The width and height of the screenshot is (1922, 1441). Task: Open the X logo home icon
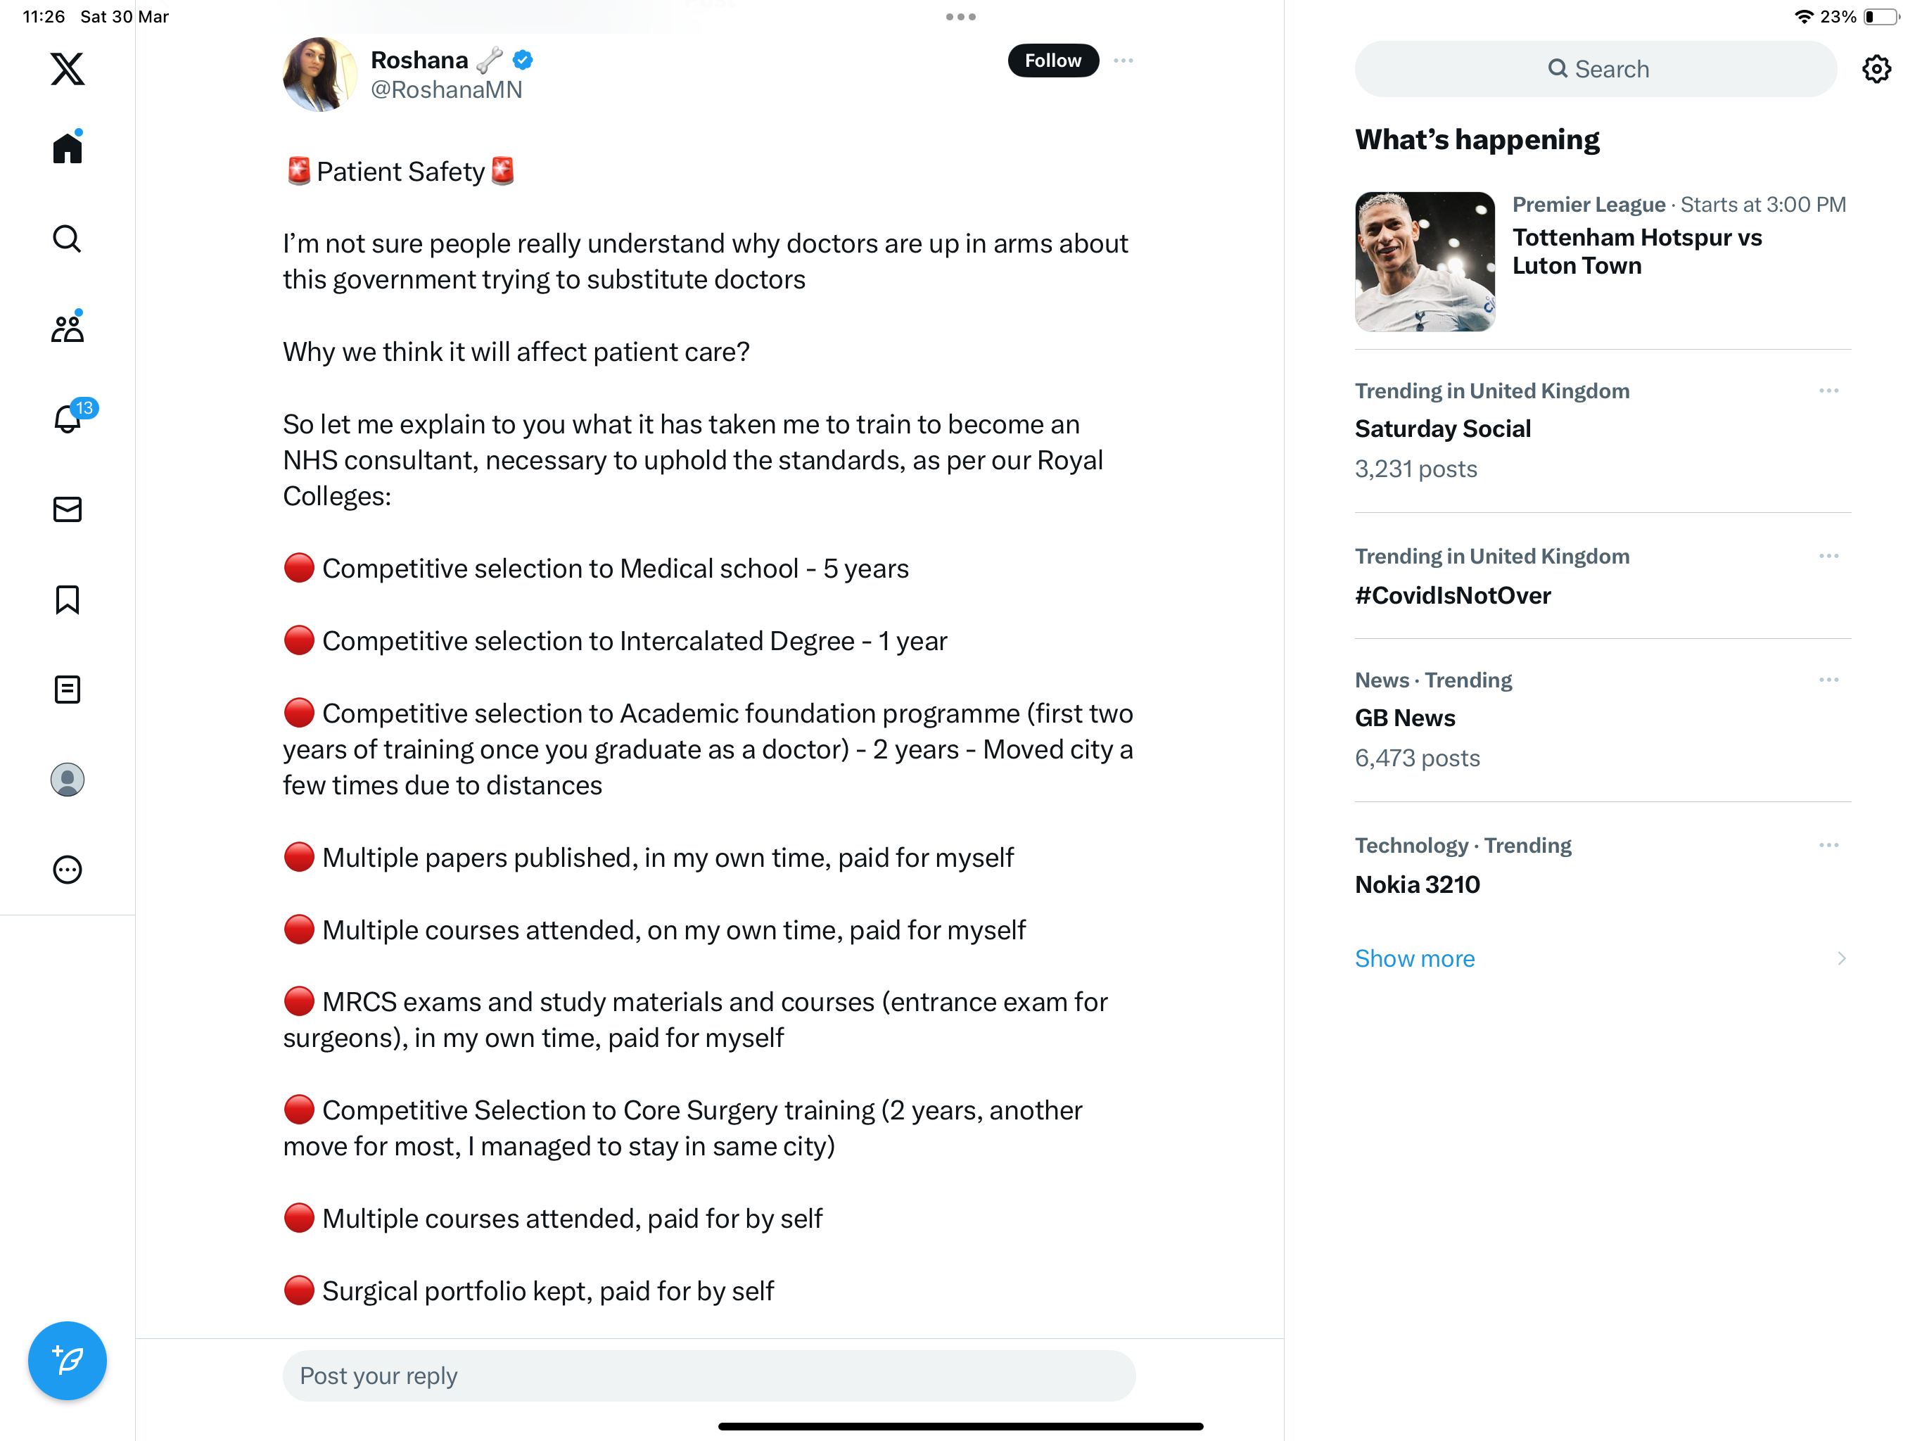[67, 69]
